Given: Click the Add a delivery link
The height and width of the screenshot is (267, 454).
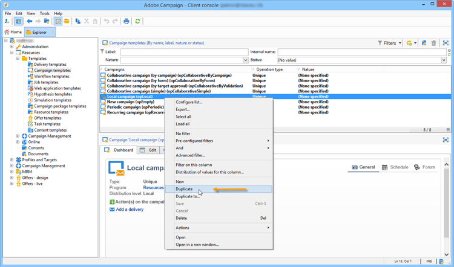Looking at the screenshot, I should 130,209.
